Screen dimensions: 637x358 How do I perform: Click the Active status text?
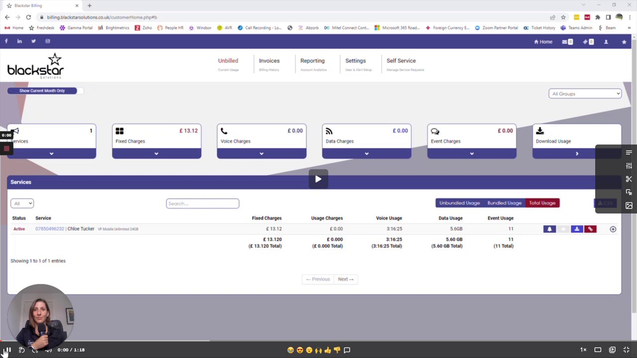pyautogui.click(x=19, y=229)
